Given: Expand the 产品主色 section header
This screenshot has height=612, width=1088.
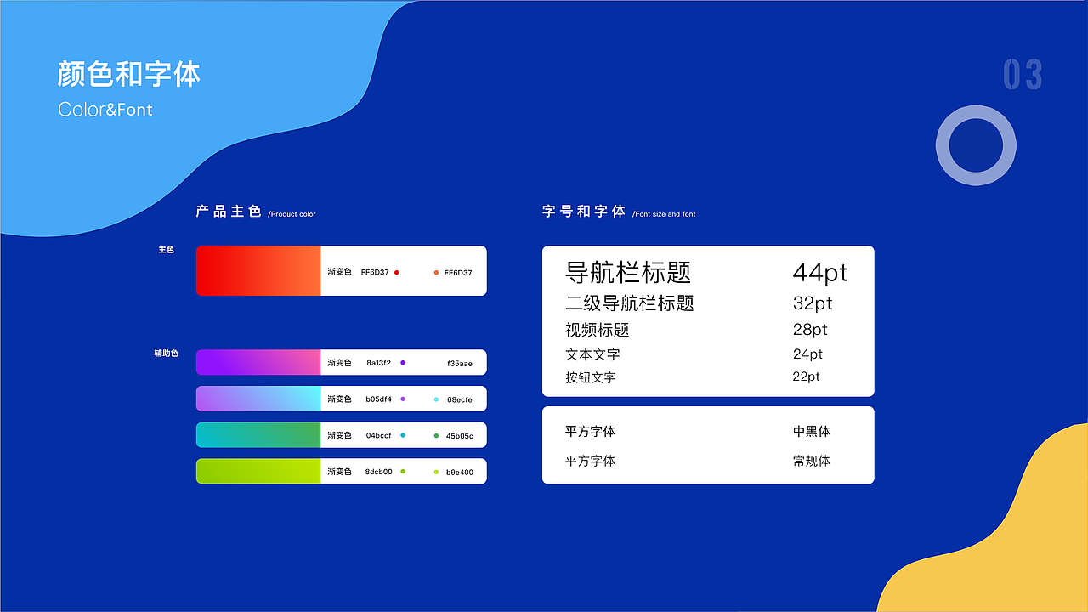Looking at the screenshot, I should pyautogui.click(x=228, y=211).
